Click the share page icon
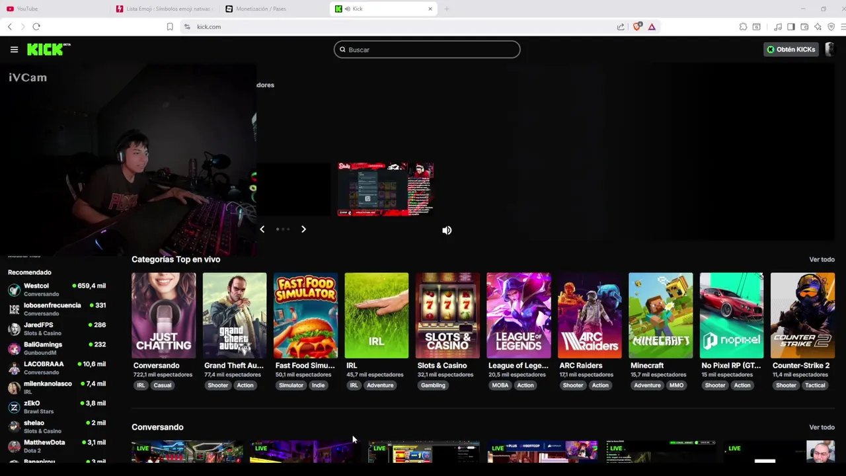846x476 pixels. pyautogui.click(x=621, y=26)
